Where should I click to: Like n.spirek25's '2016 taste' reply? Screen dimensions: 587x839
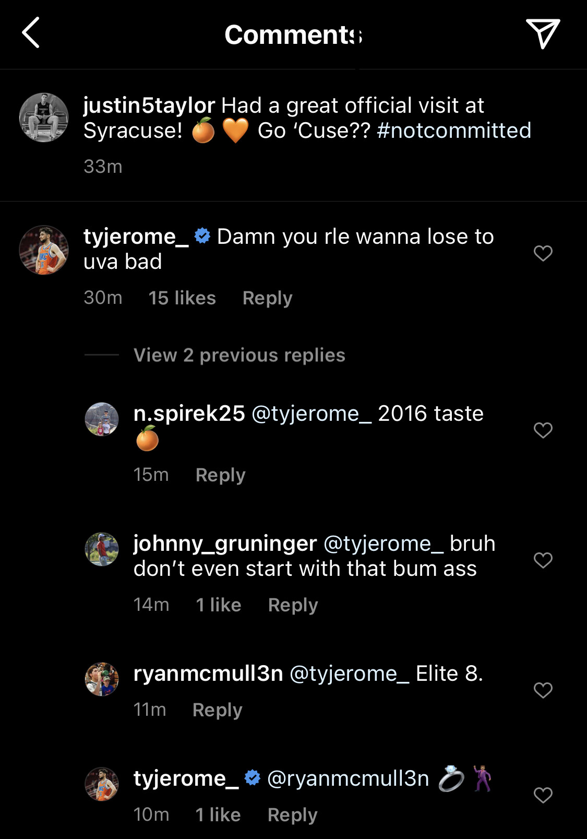[x=543, y=430]
